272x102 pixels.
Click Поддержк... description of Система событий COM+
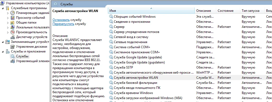[205, 47]
